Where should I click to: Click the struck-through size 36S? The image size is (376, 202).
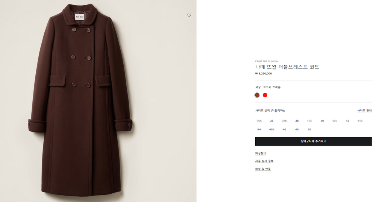click(259, 121)
